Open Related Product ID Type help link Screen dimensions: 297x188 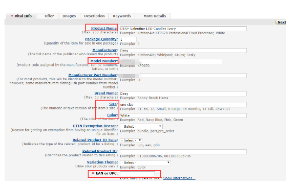[x=95, y=140]
